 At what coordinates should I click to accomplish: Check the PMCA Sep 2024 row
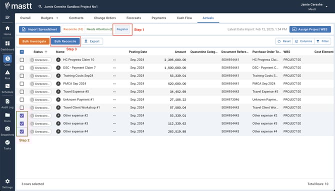click(22, 83)
